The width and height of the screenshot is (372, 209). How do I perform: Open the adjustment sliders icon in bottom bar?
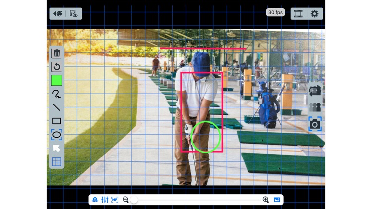click(105, 200)
